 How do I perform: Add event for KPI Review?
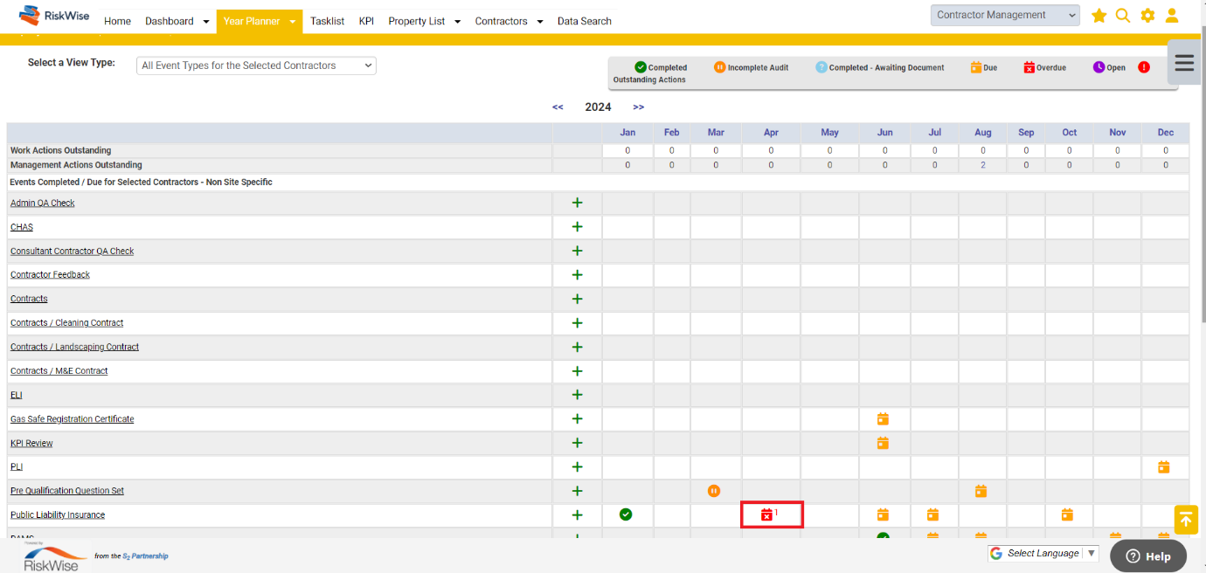point(577,443)
